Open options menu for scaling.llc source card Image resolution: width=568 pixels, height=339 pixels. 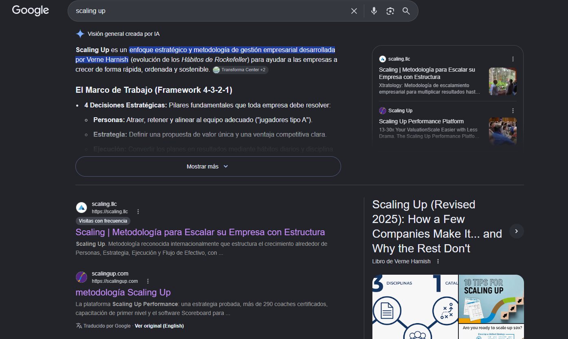coord(513,59)
